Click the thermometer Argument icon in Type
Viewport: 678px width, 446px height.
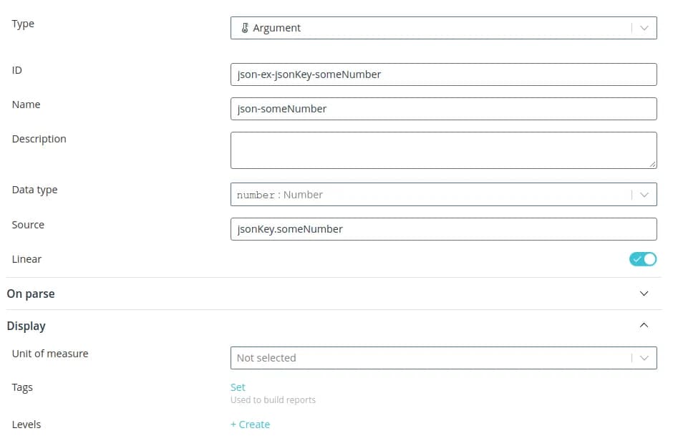[x=245, y=29]
